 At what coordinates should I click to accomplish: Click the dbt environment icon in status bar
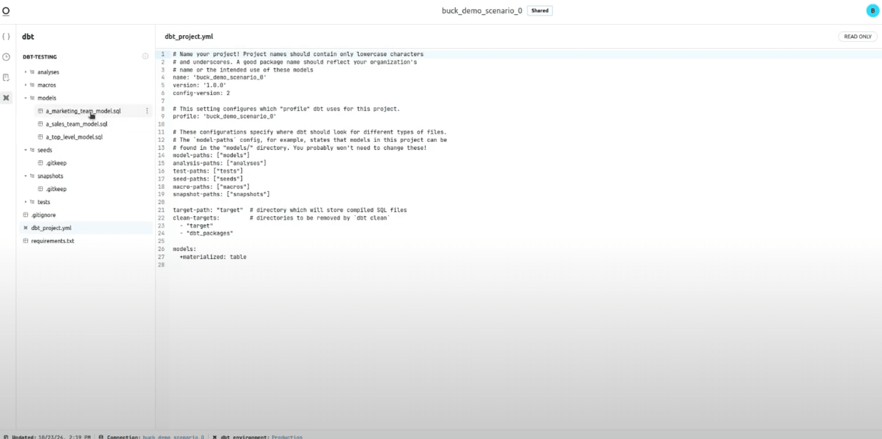click(215, 436)
